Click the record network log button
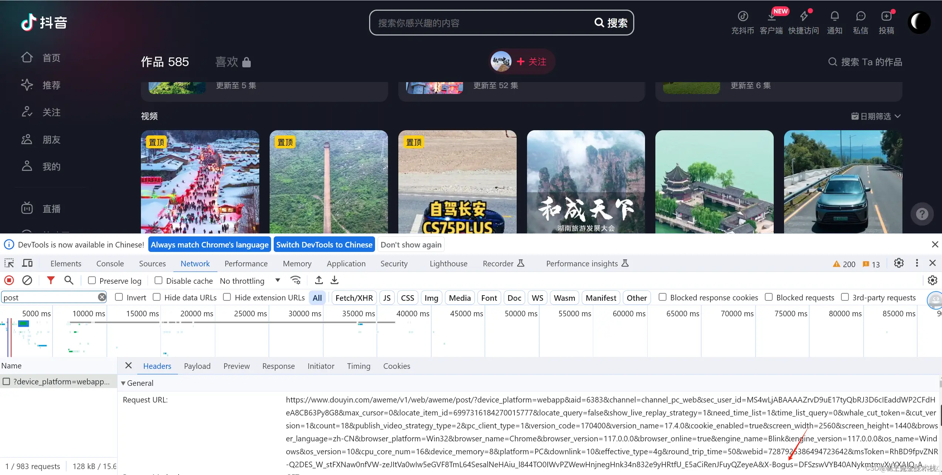The image size is (942, 475). pyautogui.click(x=9, y=280)
